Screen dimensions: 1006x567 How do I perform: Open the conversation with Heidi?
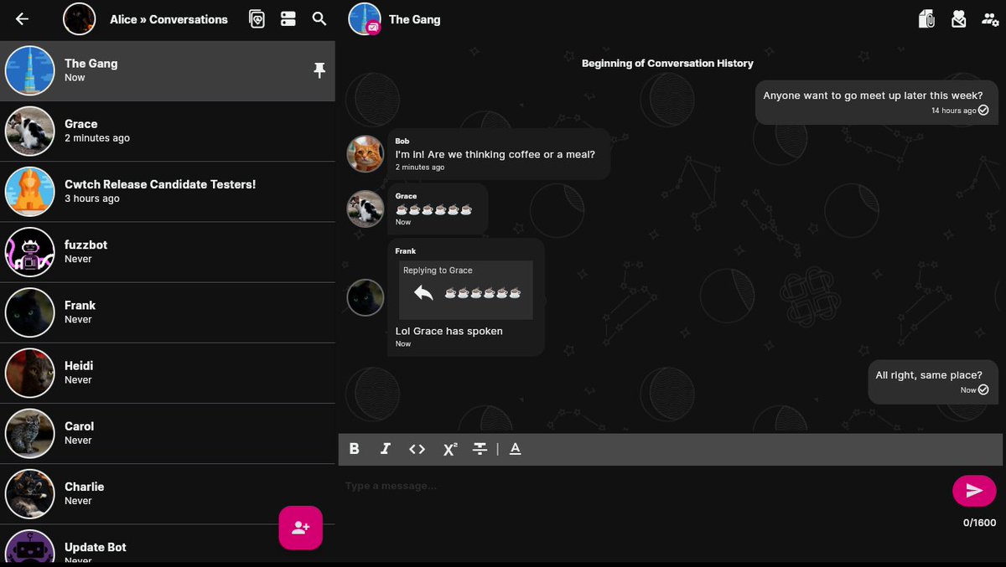pos(168,373)
